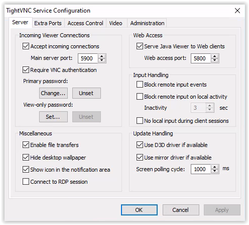This screenshot has height=225, width=249.
Task: Close the TightVNC Service Configuration window
Action: tap(237, 11)
